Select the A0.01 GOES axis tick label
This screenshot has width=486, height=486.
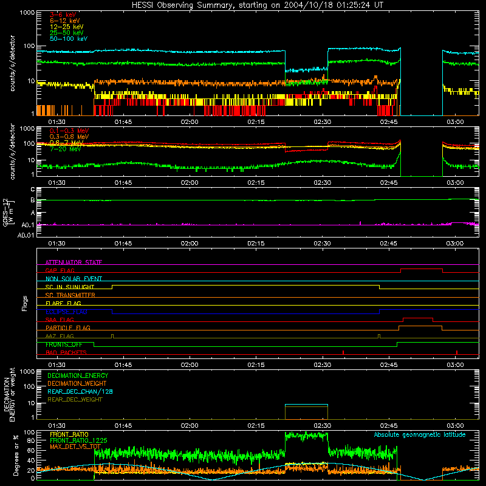[26, 236]
